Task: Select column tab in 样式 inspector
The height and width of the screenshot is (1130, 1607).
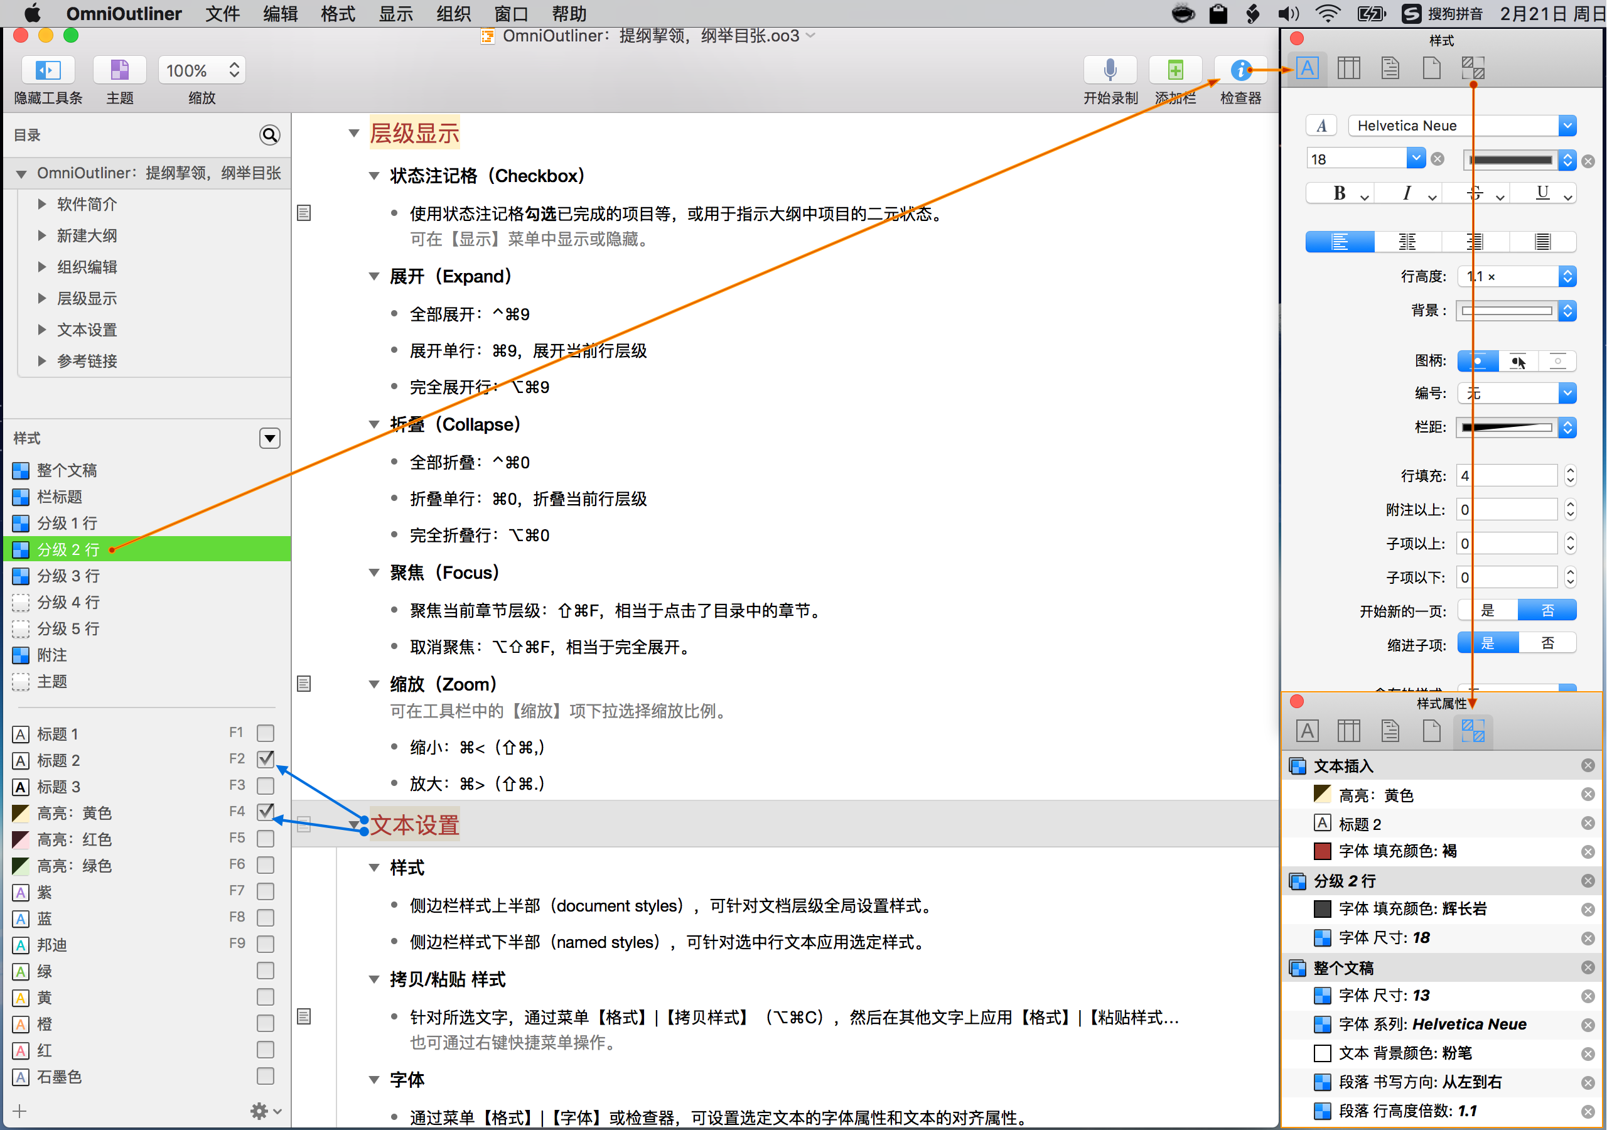Action: point(1348,68)
